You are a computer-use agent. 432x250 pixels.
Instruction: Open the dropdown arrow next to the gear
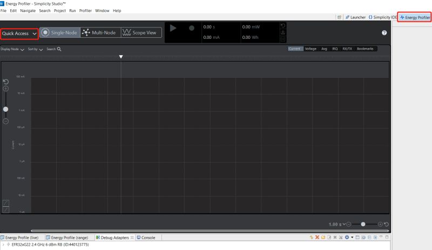(x=352, y=238)
